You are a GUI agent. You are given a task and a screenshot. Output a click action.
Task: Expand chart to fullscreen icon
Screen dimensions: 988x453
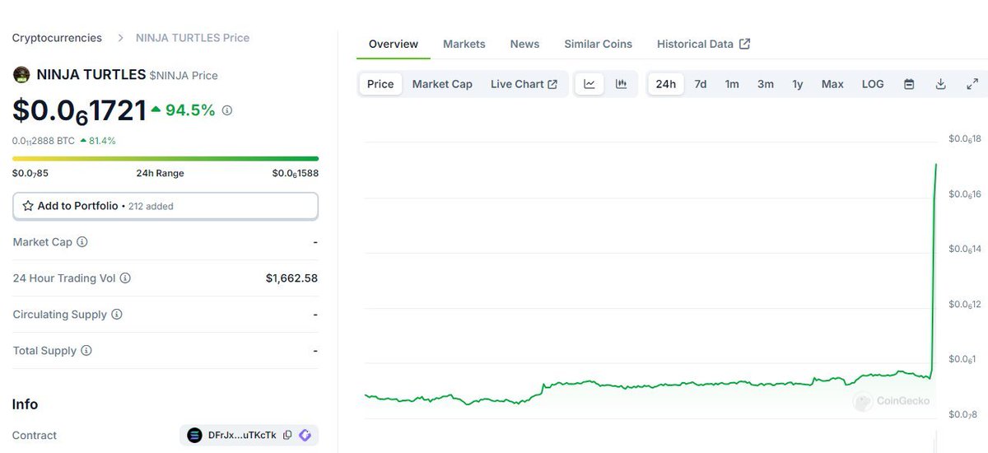pos(972,84)
